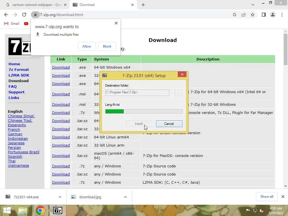The image size is (288, 216).
Task: Bookmark this page with the star icon
Action: [253, 15]
